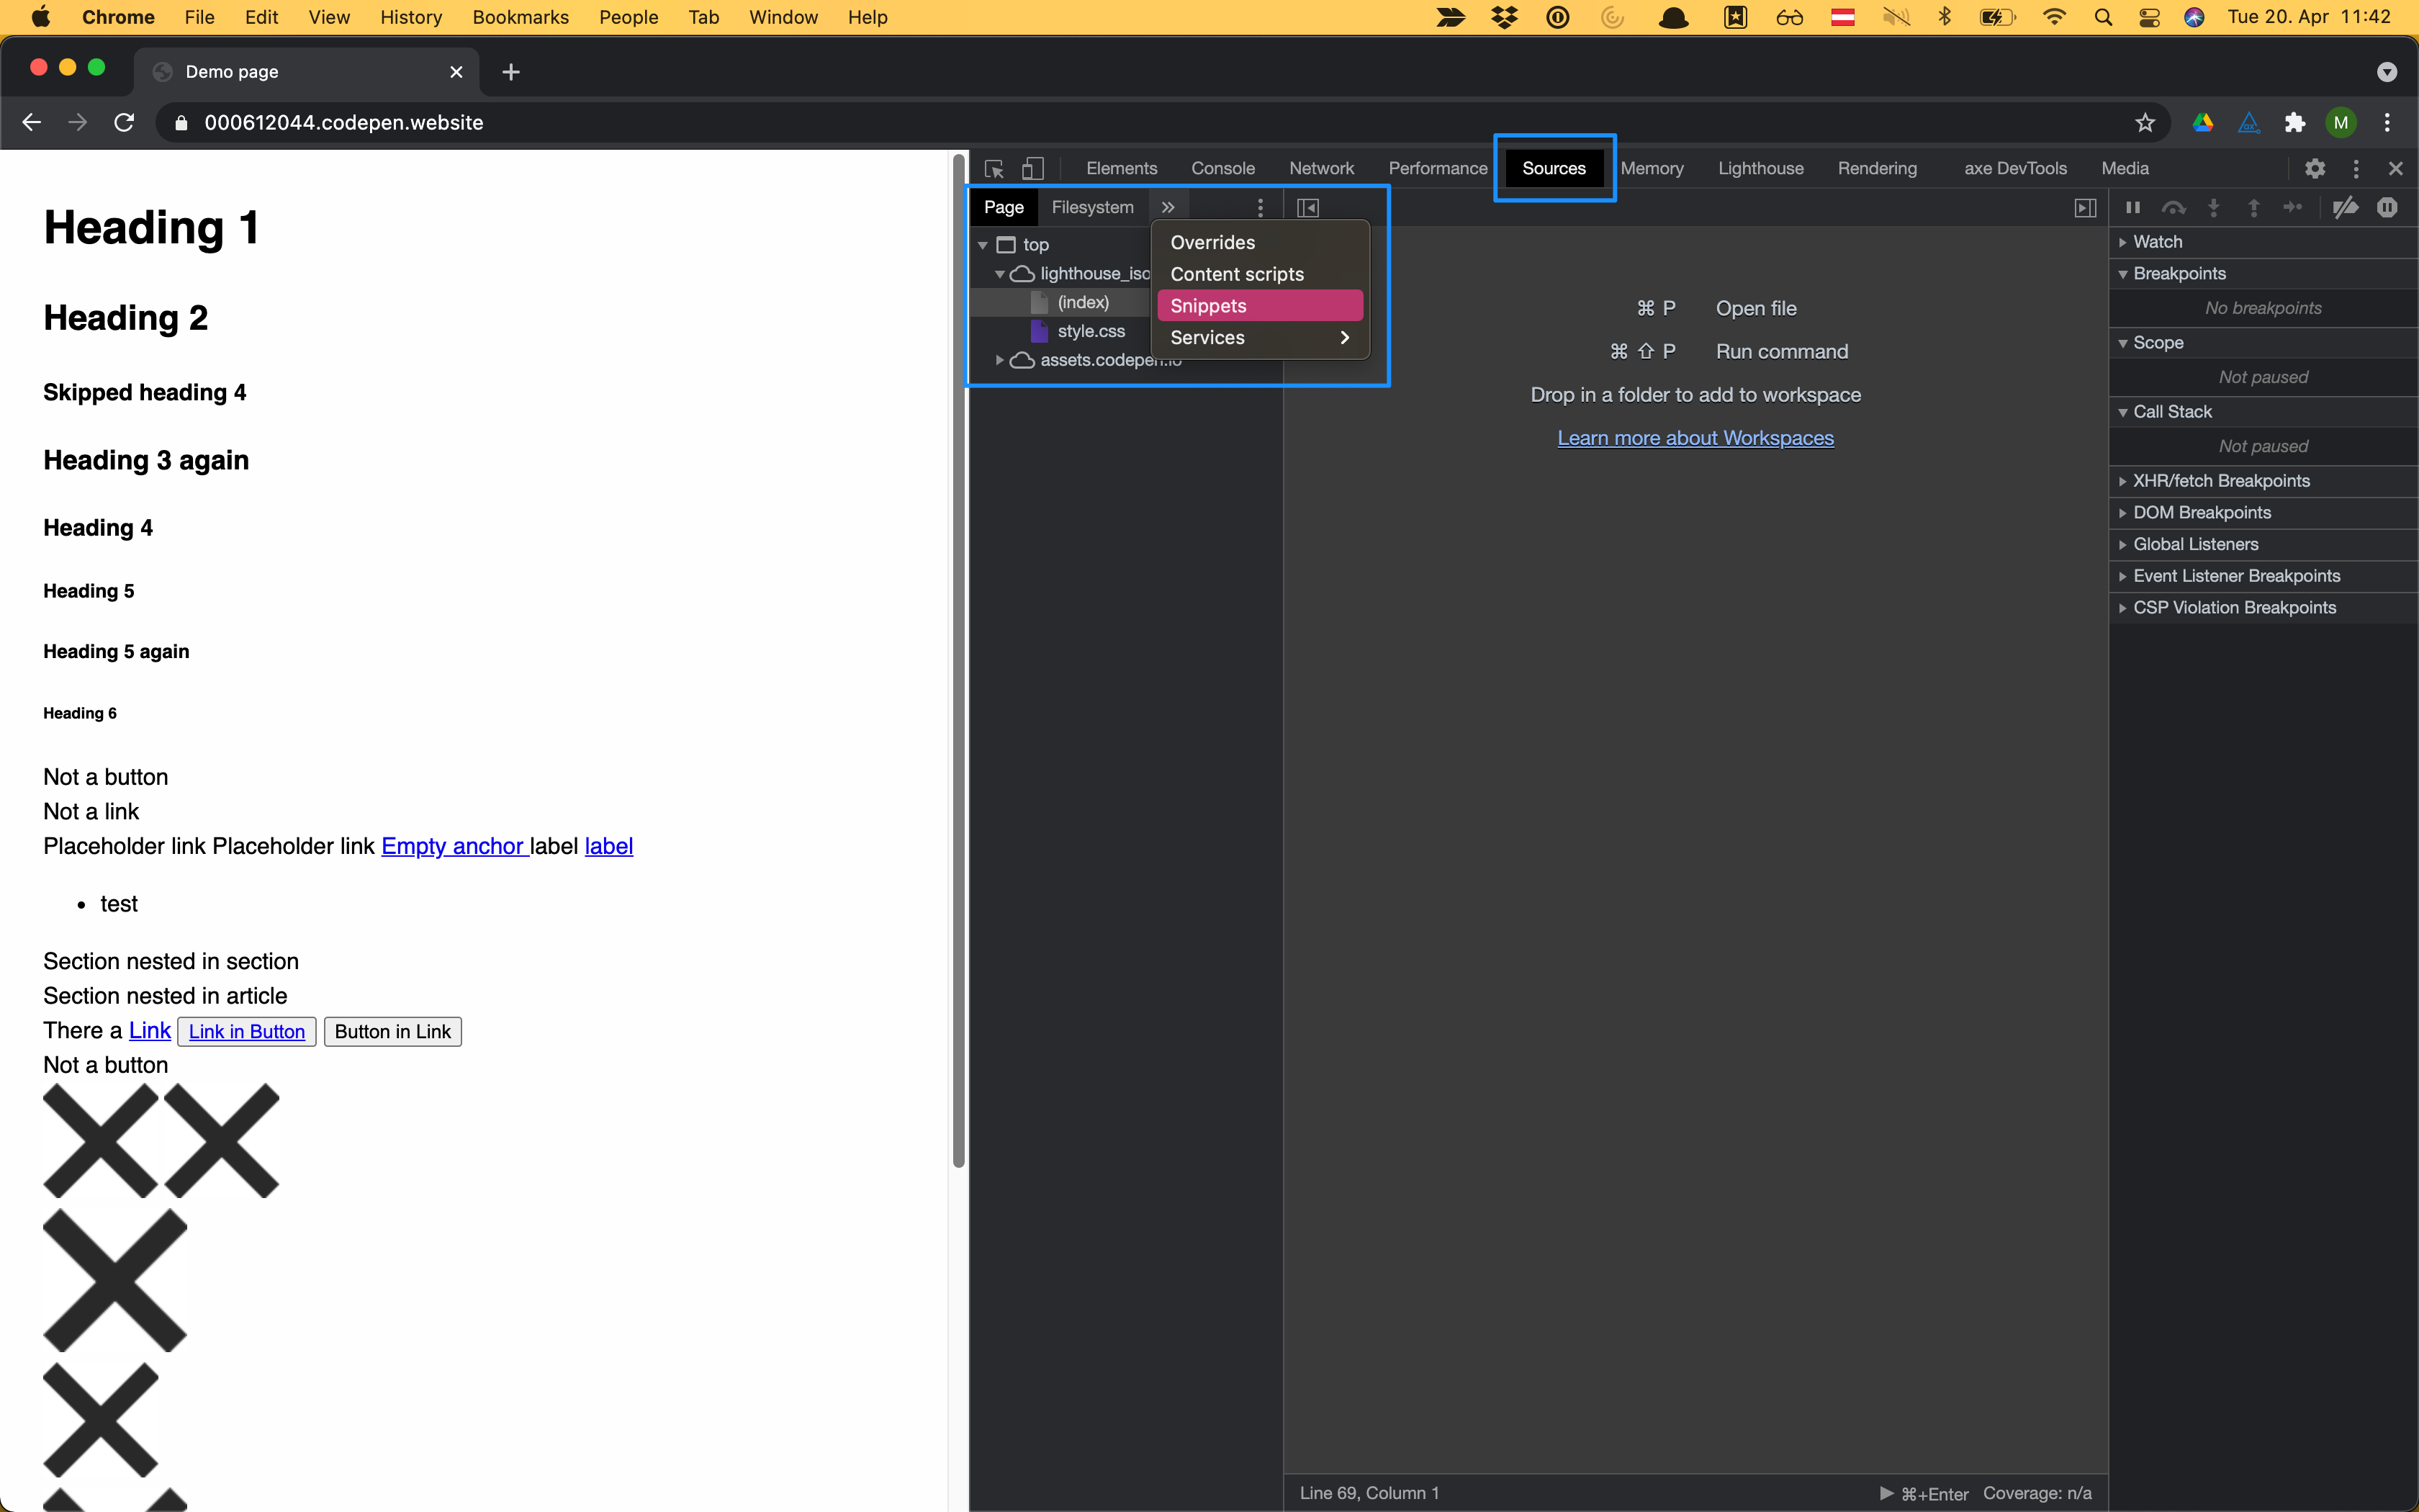Bookmark this page with star icon

click(2145, 122)
